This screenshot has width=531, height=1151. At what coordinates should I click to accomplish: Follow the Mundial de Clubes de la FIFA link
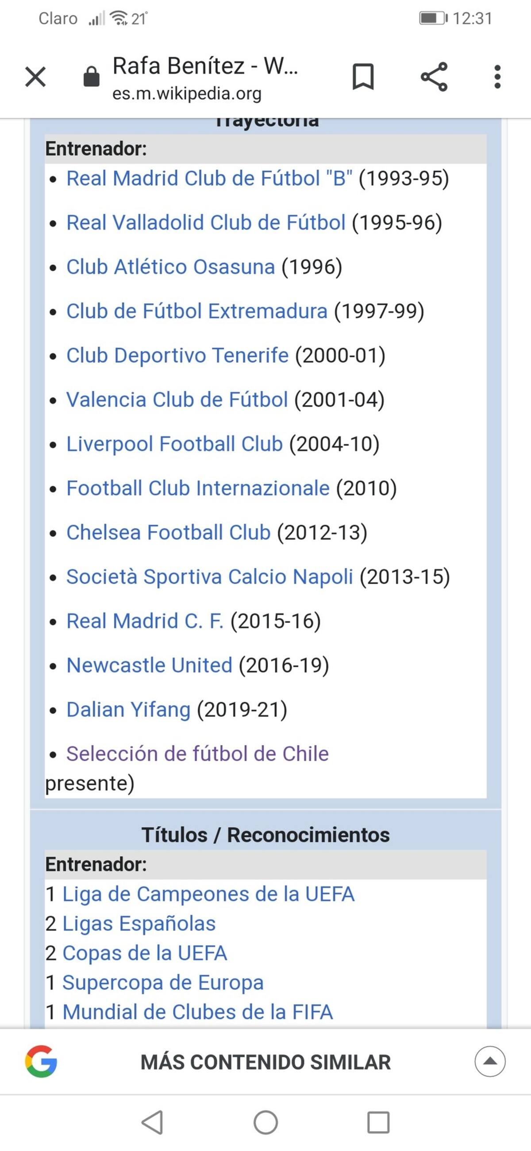point(197,1012)
